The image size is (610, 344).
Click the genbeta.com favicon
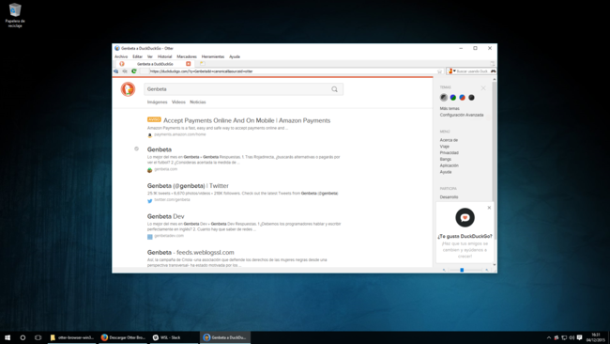click(x=150, y=170)
